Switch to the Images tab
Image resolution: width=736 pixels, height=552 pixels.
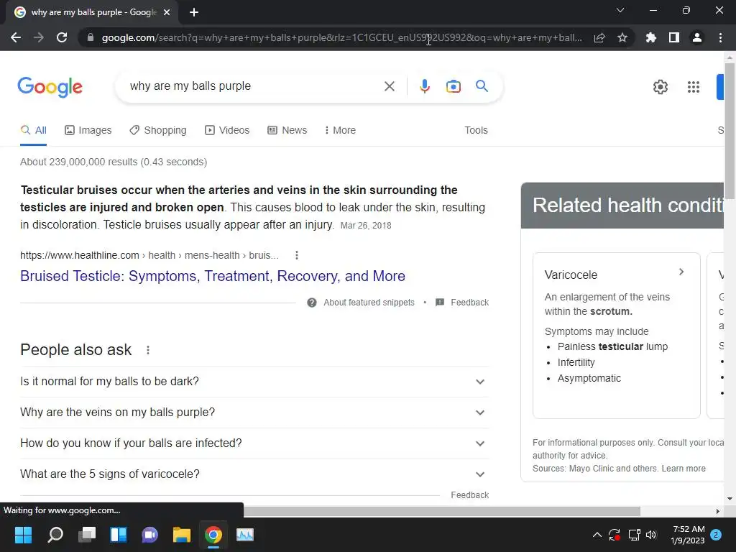pyautogui.click(x=88, y=131)
